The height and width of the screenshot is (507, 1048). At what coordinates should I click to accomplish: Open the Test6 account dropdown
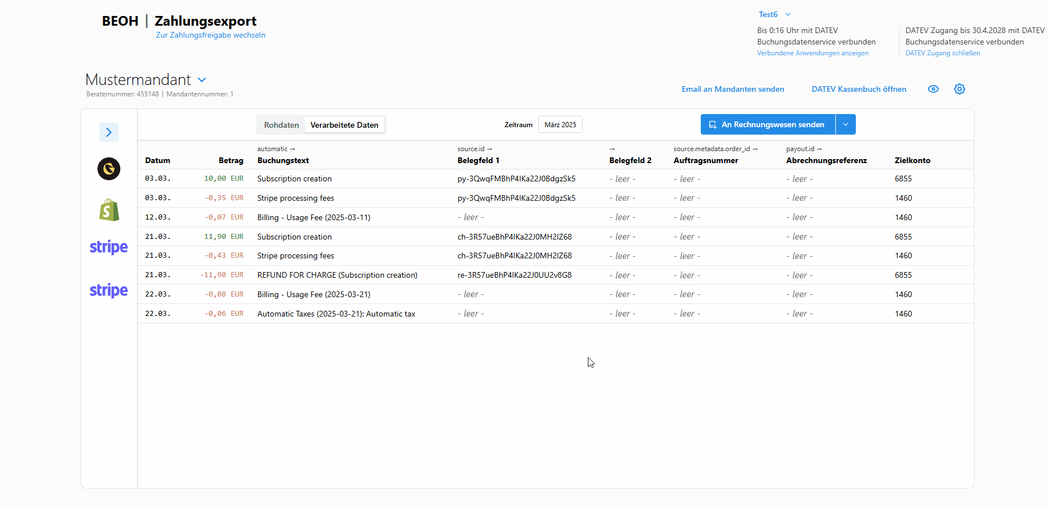[774, 14]
